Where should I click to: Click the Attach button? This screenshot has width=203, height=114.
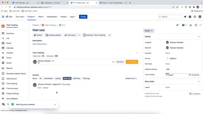pos(38,35)
